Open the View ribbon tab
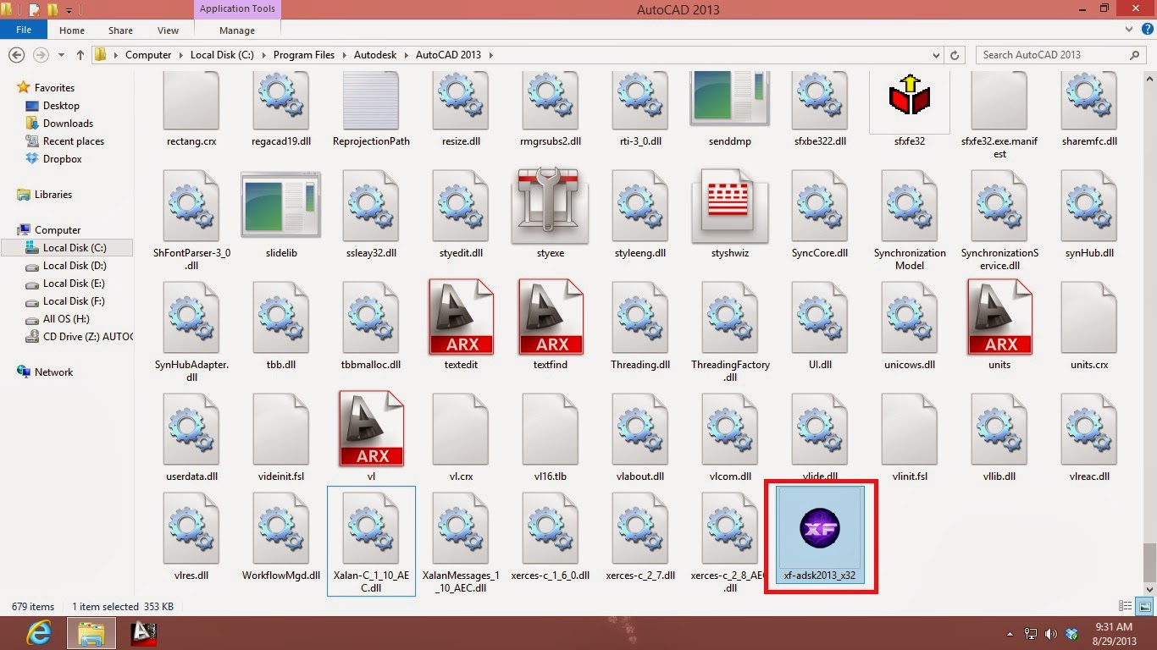Screen dimensions: 1157x650 tap(169, 30)
